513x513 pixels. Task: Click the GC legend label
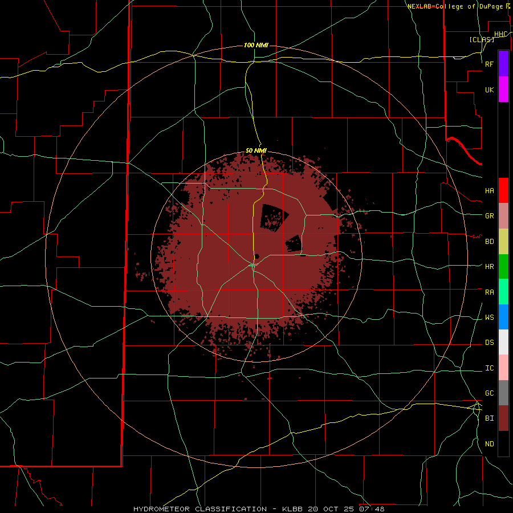[x=490, y=393]
